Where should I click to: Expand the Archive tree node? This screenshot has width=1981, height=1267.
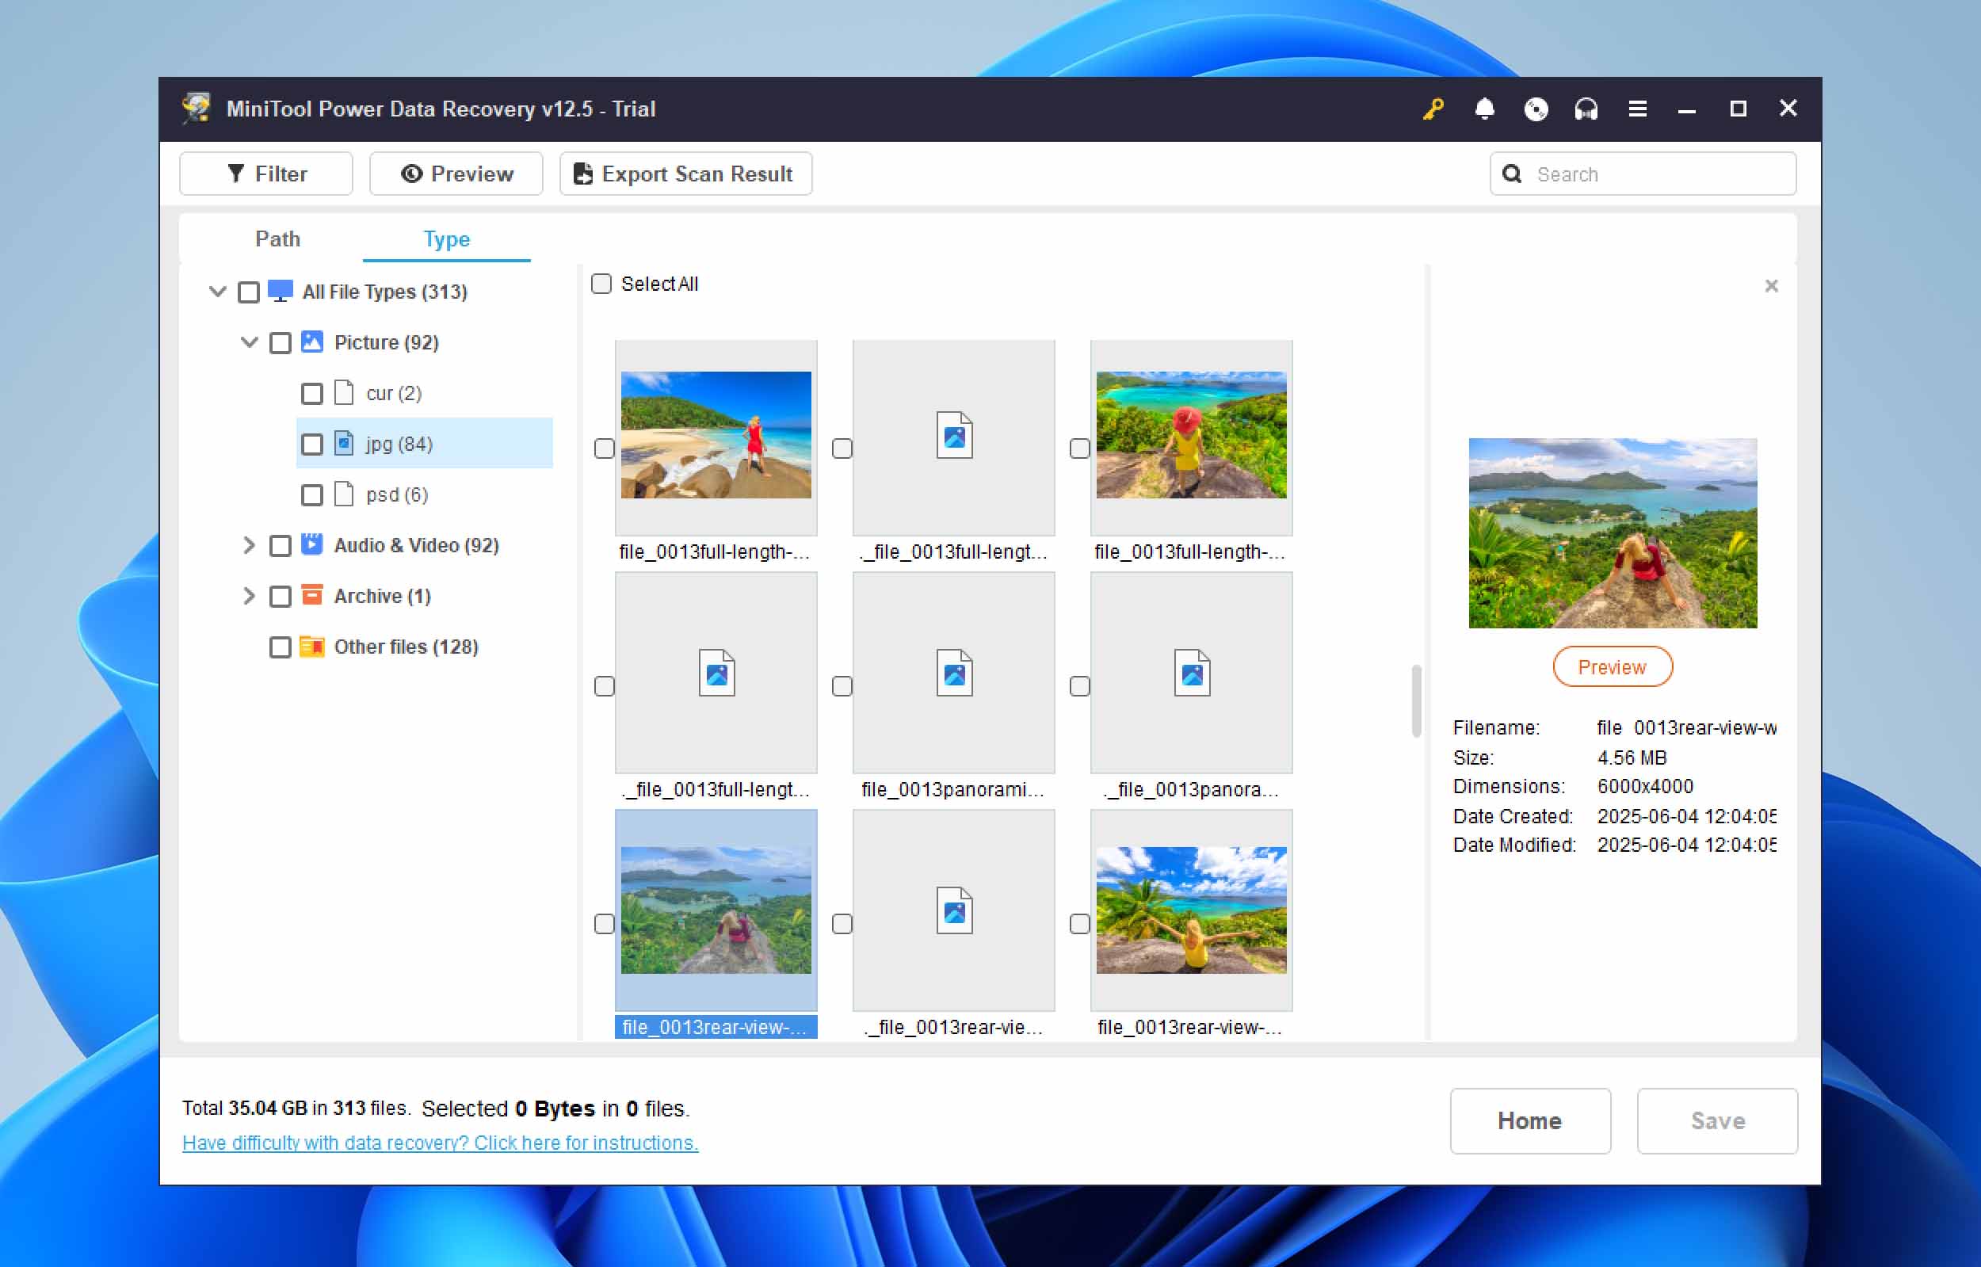tap(249, 595)
